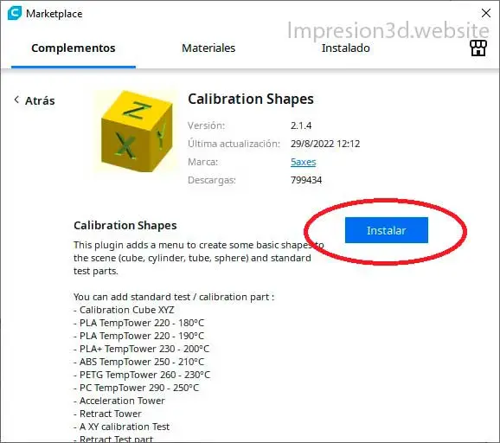The height and width of the screenshot is (443, 500).
Task: Open the 5axes brand link
Action: [x=304, y=162]
